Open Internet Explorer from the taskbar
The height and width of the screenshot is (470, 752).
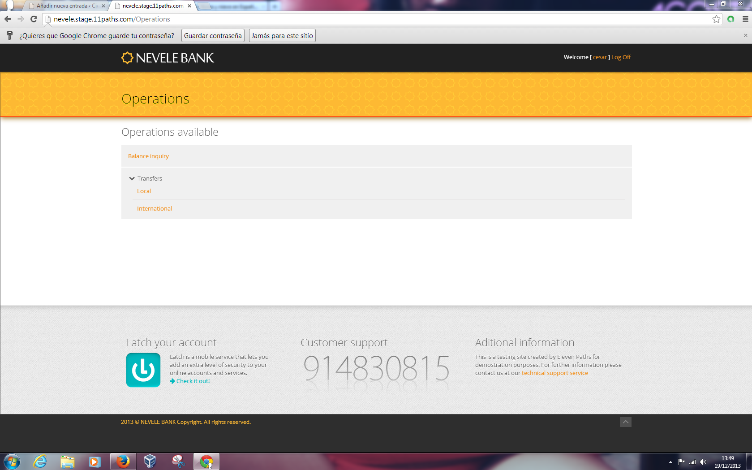[40, 461]
